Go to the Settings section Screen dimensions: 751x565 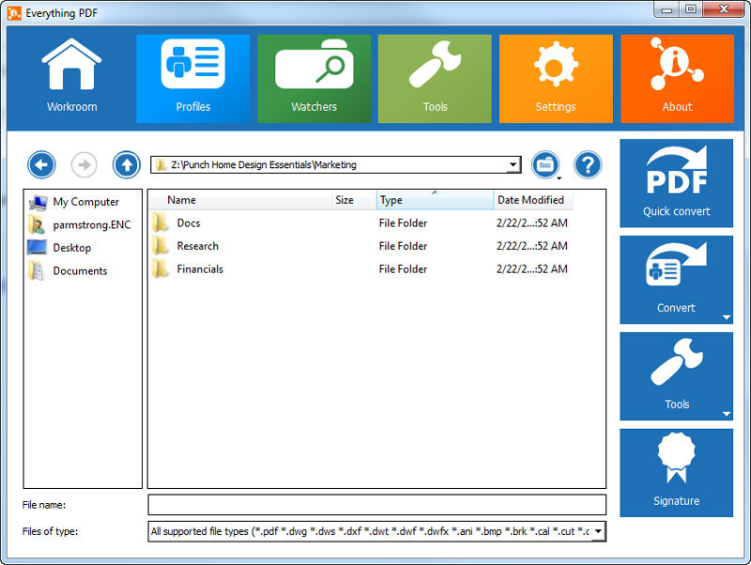click(x=556, y=79)
